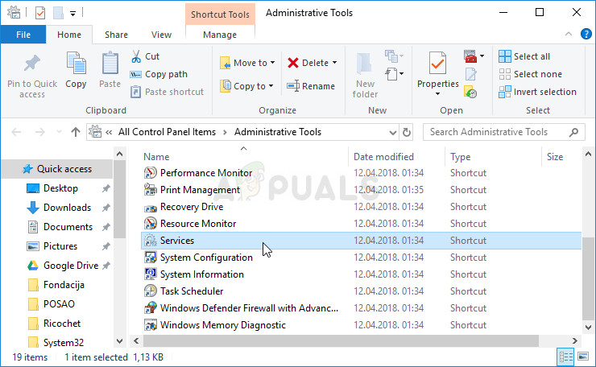Click the Delete red X icon
The height and width of the screenshot is (367, 596).
click(293, 63)
